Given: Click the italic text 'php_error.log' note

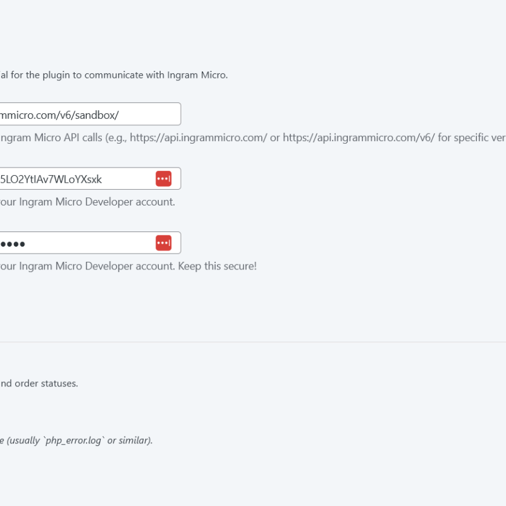Looking at the screenshot, I should point(76,441).
